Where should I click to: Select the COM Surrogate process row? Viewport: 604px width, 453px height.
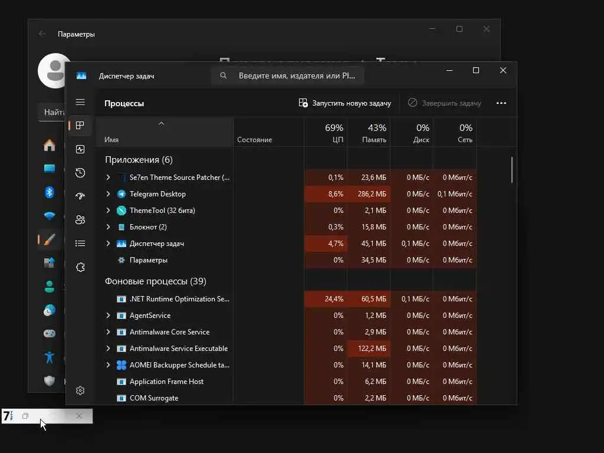(x=286, y=398)
